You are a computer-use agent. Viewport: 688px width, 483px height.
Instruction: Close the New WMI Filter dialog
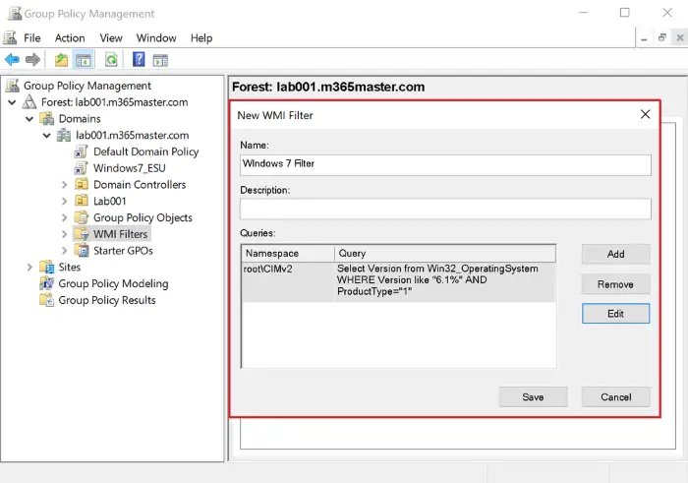pyautogui.click(x=645, y=115)
